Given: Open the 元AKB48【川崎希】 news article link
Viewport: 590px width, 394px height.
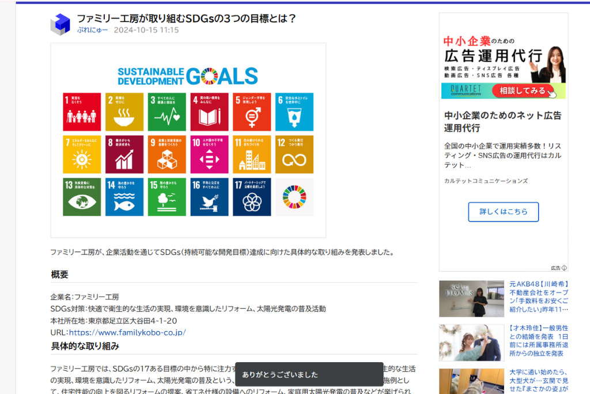Looking at the screenshot, I should point(539,297).
